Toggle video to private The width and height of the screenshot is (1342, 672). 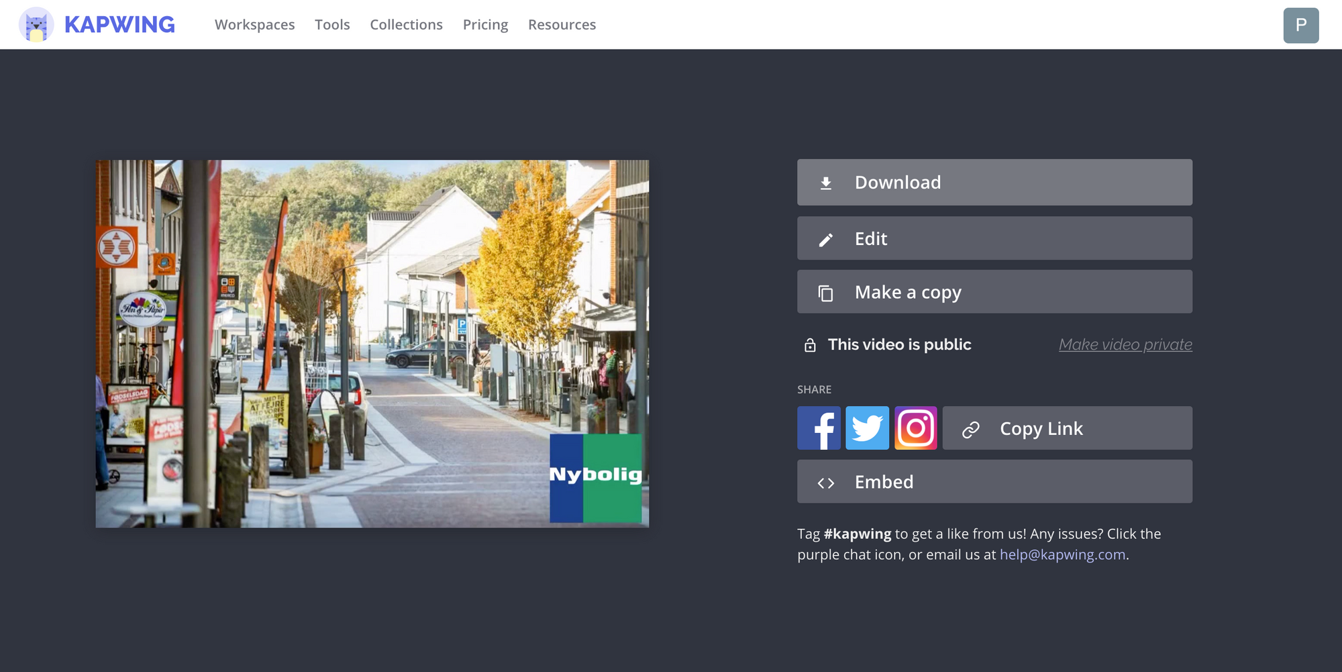point(1125,344)
